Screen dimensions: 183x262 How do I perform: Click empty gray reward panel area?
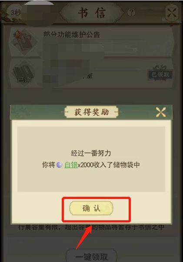tap(91, 180)
